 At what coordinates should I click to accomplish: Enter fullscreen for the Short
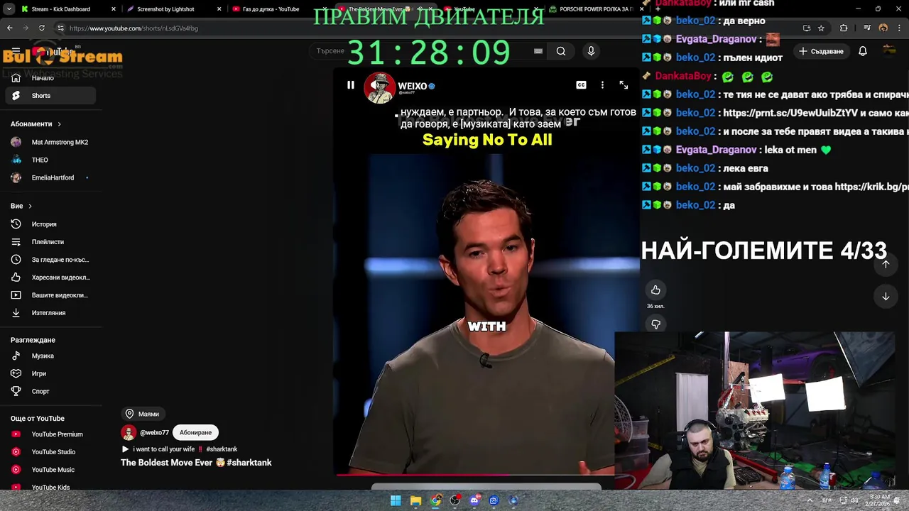(624, 85)
